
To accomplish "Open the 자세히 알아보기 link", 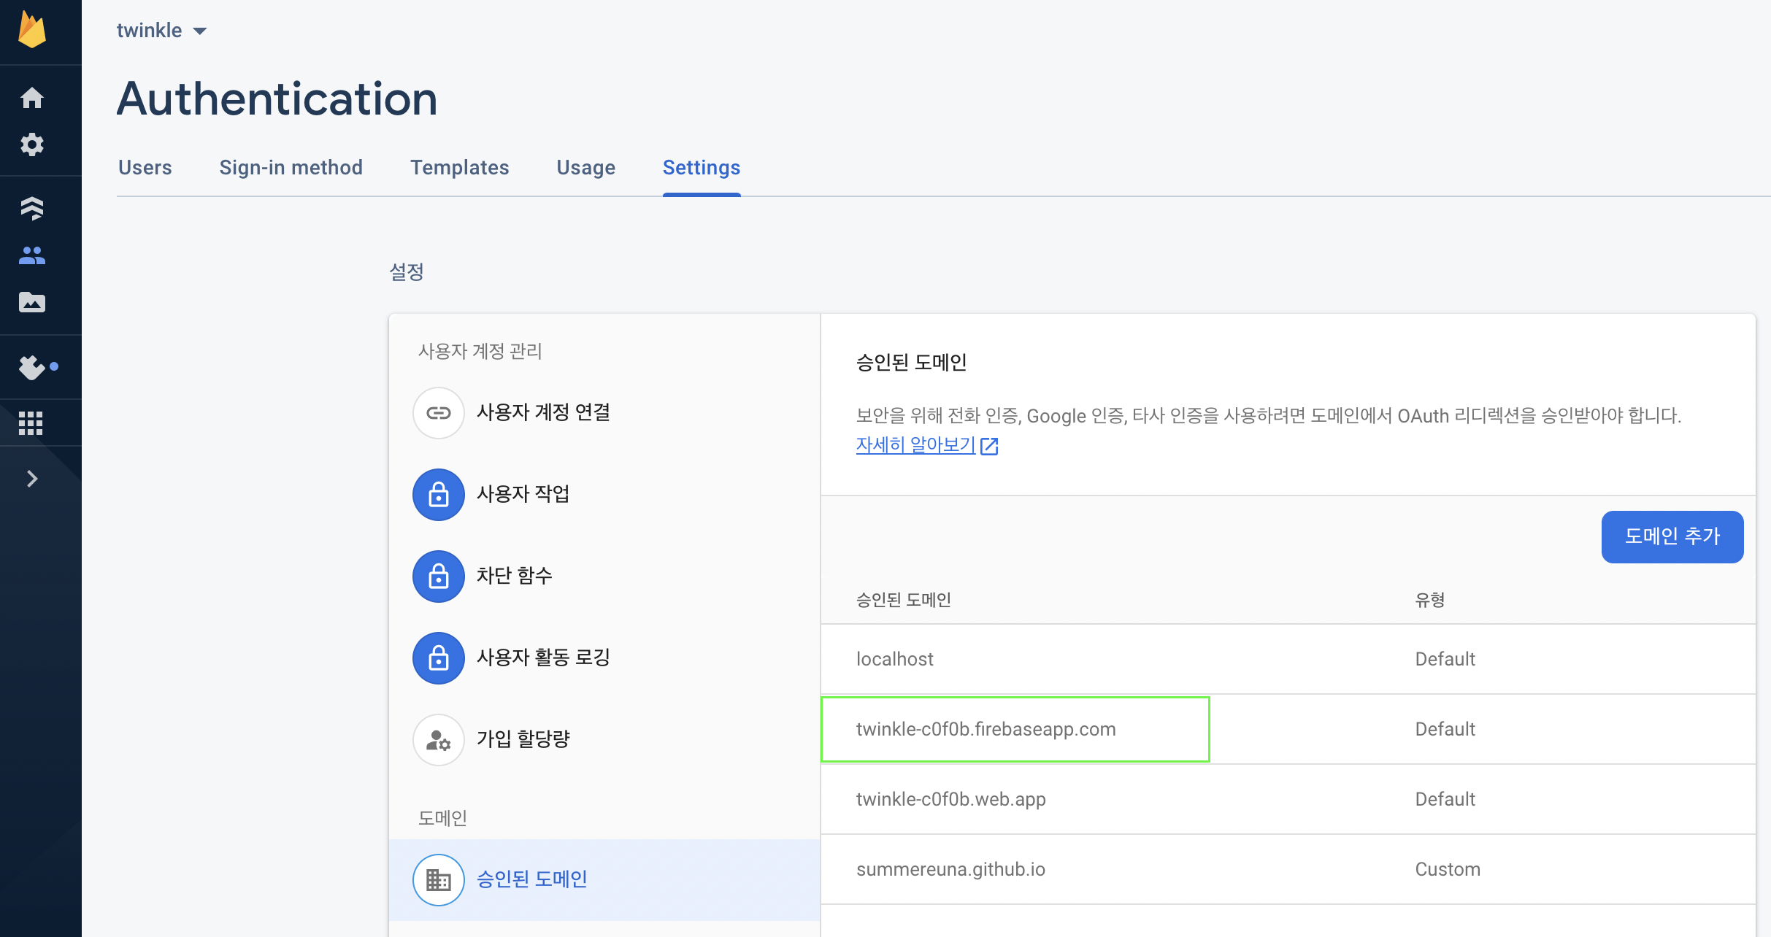I will (x=917, y=444).
